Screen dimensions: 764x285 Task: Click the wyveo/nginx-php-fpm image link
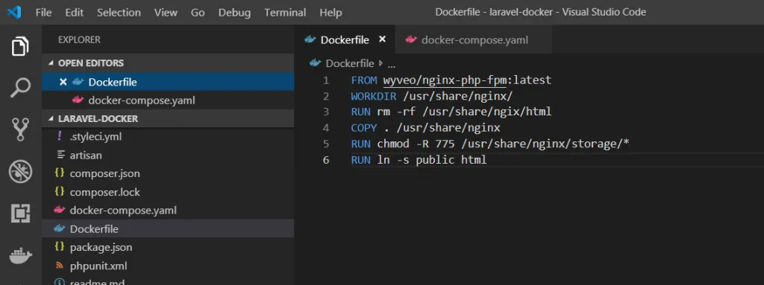click(x=445, y=80)
